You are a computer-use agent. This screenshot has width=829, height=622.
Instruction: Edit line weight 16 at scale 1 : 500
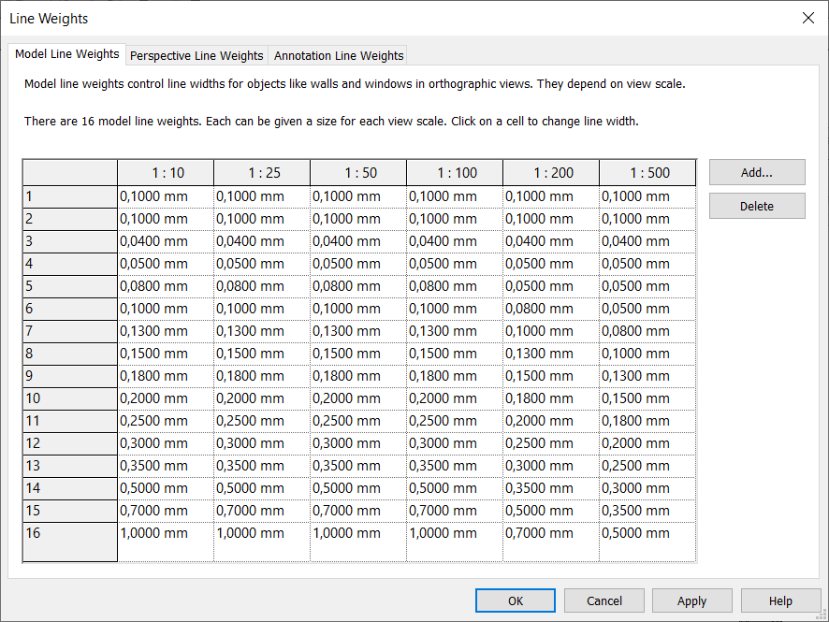pos(647,533)
